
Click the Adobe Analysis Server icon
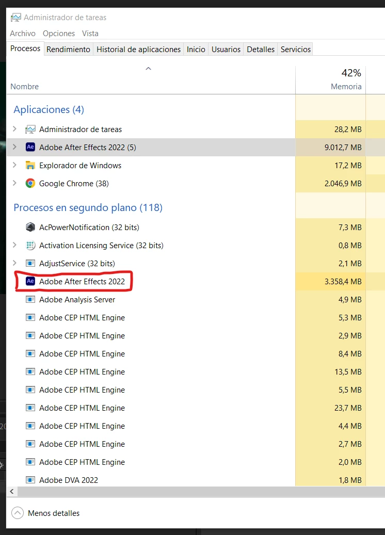(x=30, y=300)
